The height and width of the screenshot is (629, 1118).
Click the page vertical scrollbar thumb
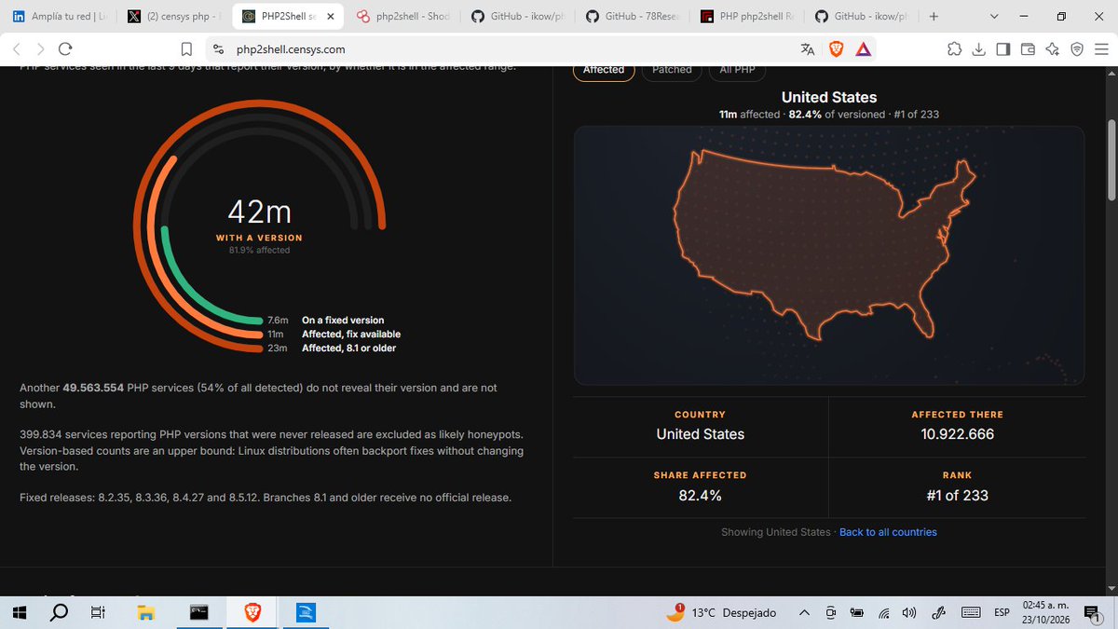(1111, 158)
